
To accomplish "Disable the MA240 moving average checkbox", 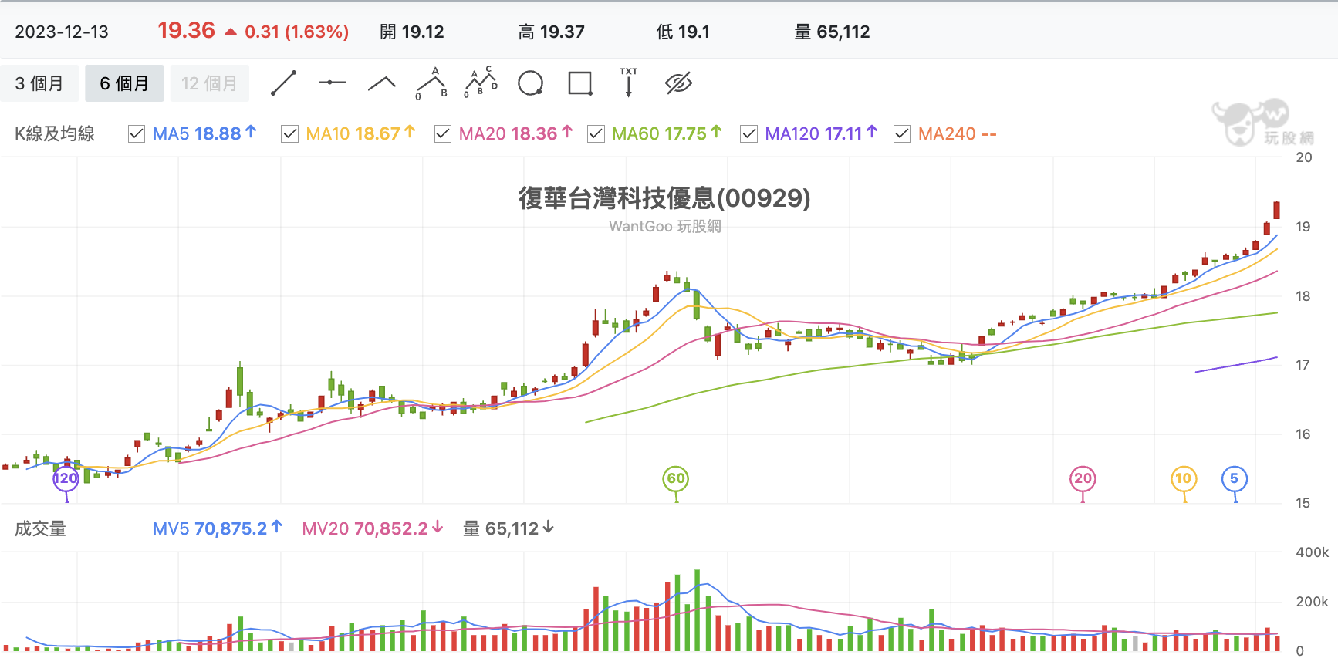I will click(x=902, y=134).
